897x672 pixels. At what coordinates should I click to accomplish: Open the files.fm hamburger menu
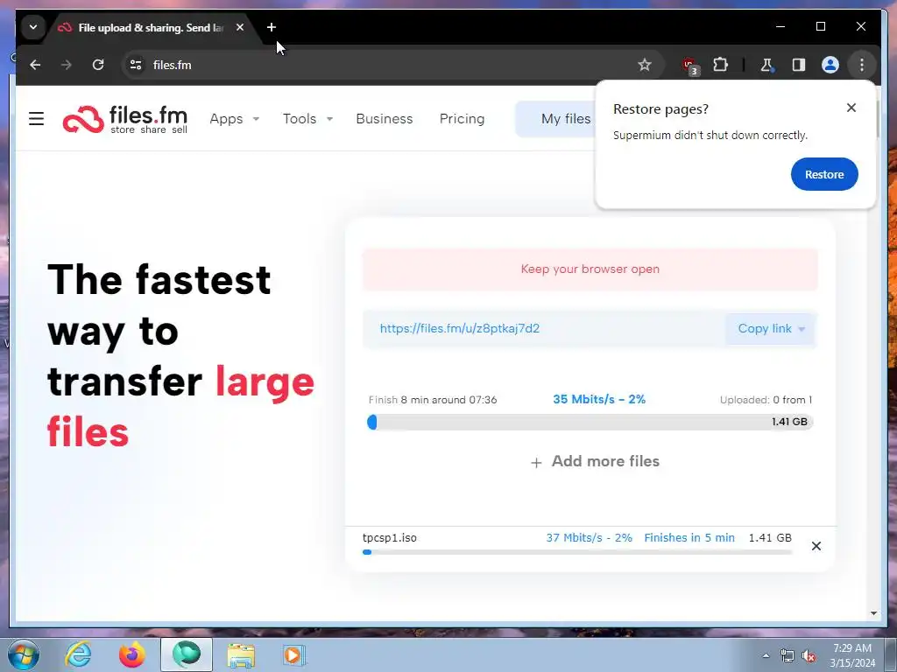(x=36, y=119)
